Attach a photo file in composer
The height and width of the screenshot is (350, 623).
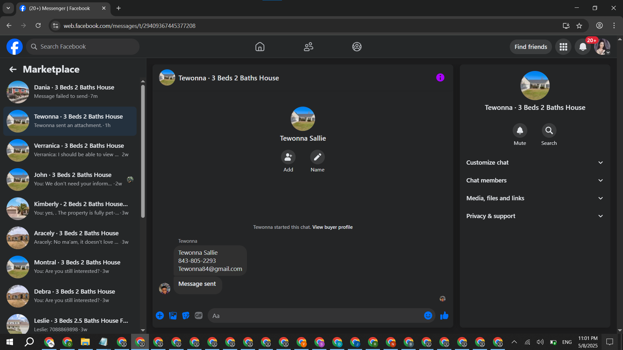click(173, 316)
